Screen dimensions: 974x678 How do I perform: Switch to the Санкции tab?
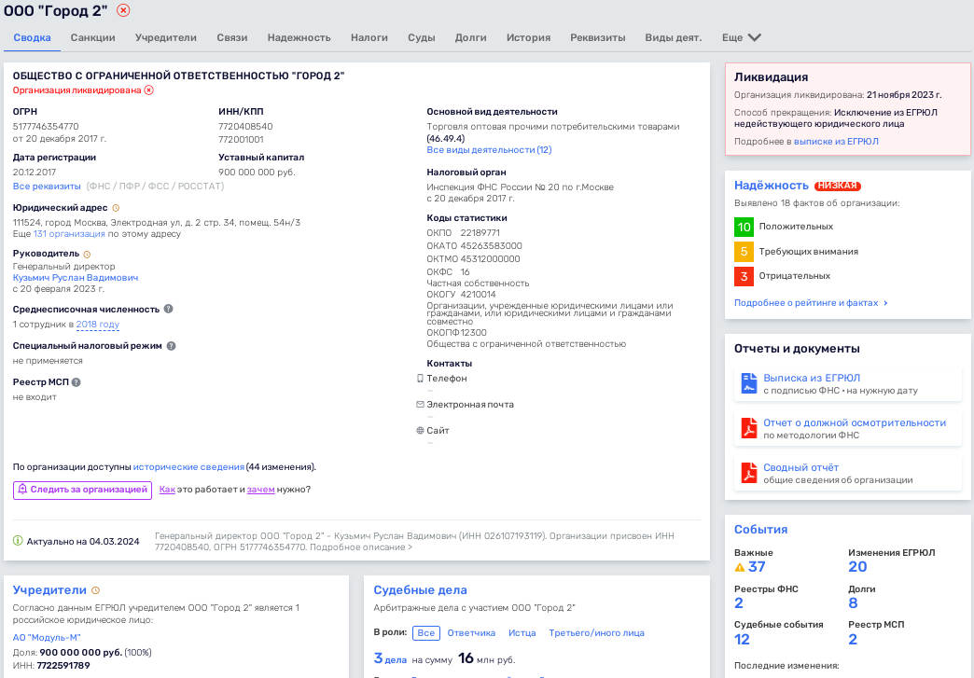click(92, 37)
